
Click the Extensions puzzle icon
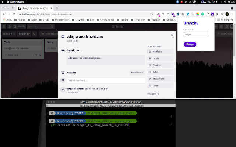pos(216,14)
